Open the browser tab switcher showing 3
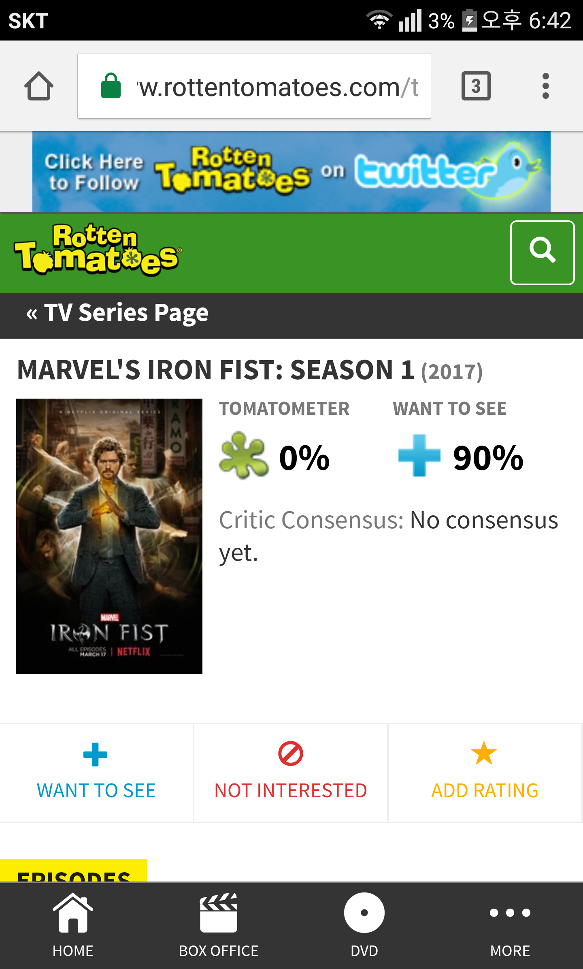The width and height of the screenshot is (583, 969). [x=476, y=86]
